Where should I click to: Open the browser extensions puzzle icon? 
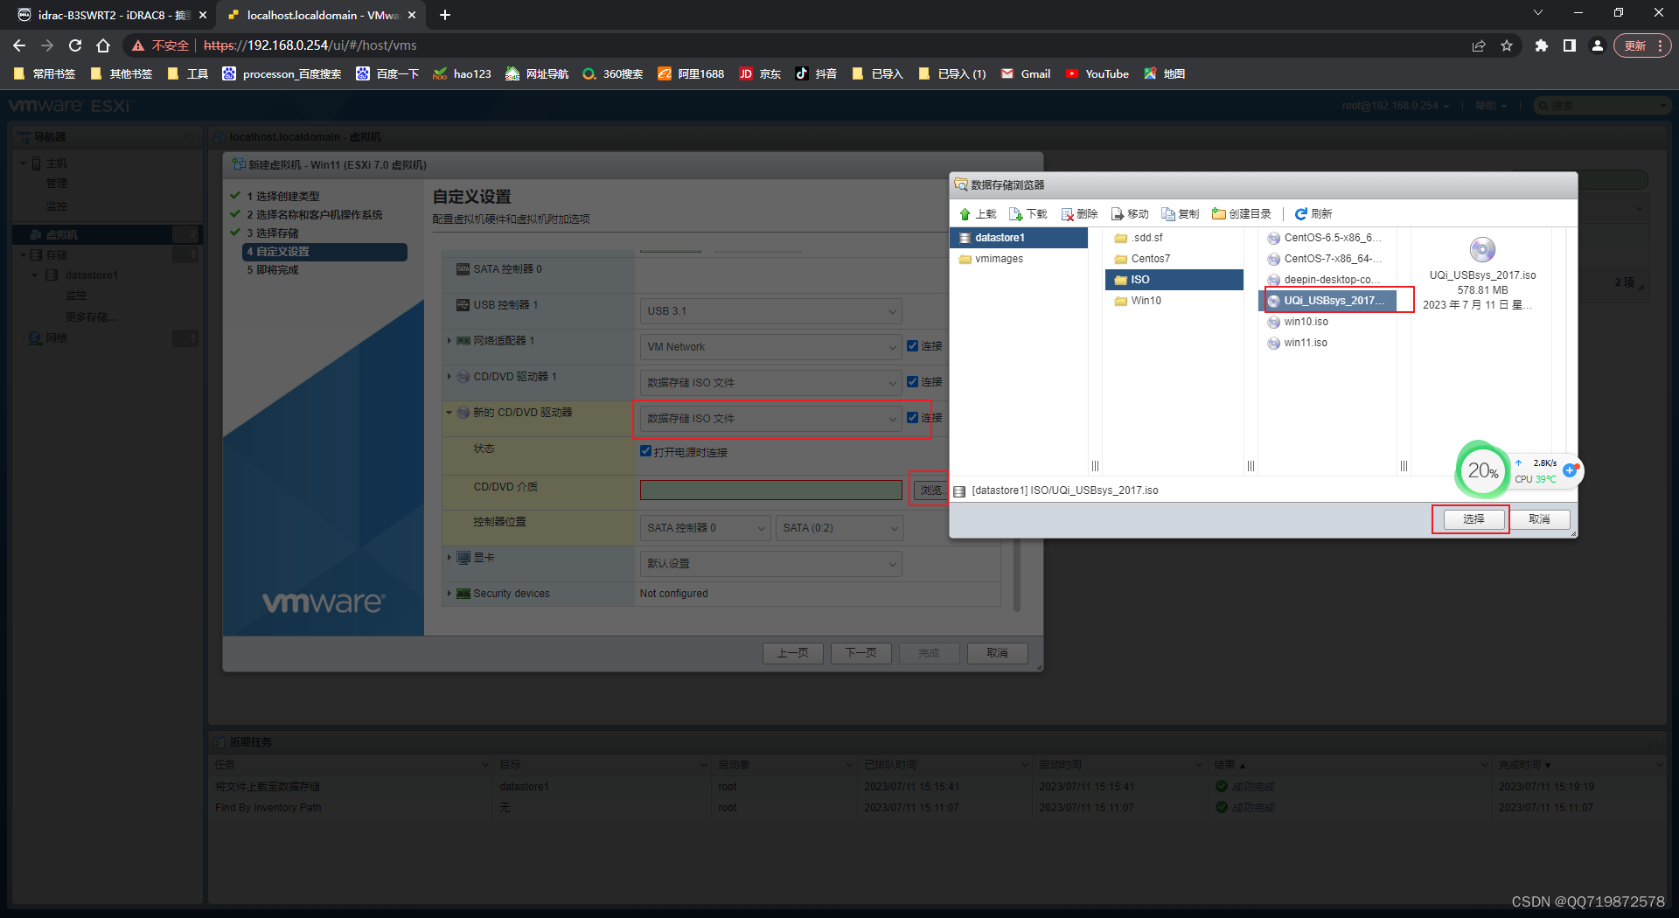[1541, 45]
